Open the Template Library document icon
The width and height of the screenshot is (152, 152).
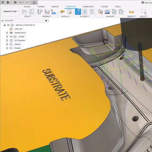pos(121,12)
